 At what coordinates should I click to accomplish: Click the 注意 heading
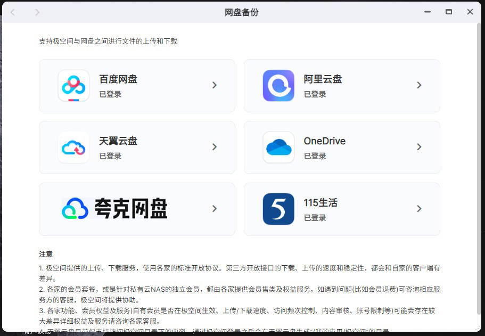point(46,254)
